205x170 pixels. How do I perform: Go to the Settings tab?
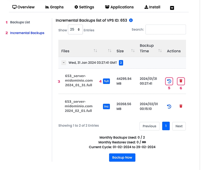(84, 7)
